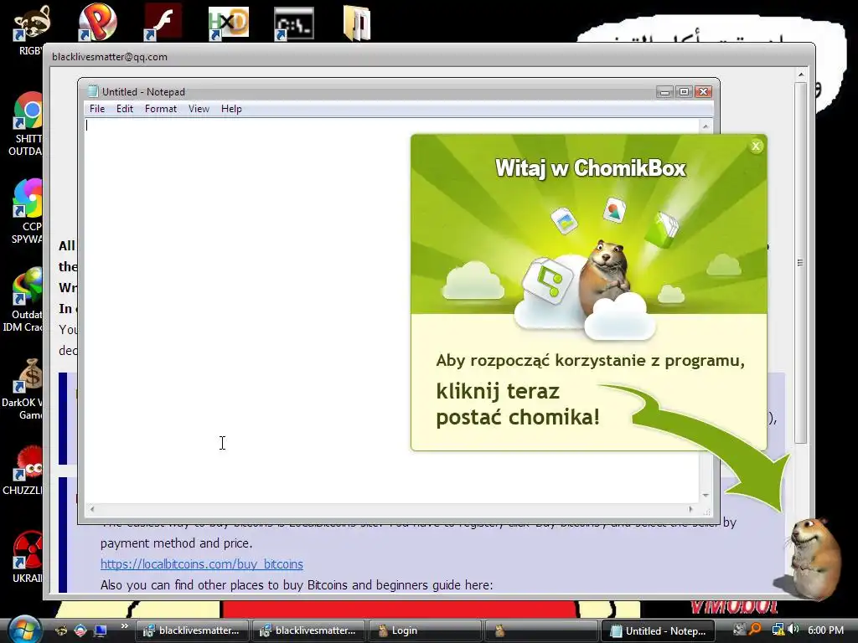858x643 pixels.
Task: Open the localbitcoins.com/buy_bitcoins link
Action: pos(202,563)
